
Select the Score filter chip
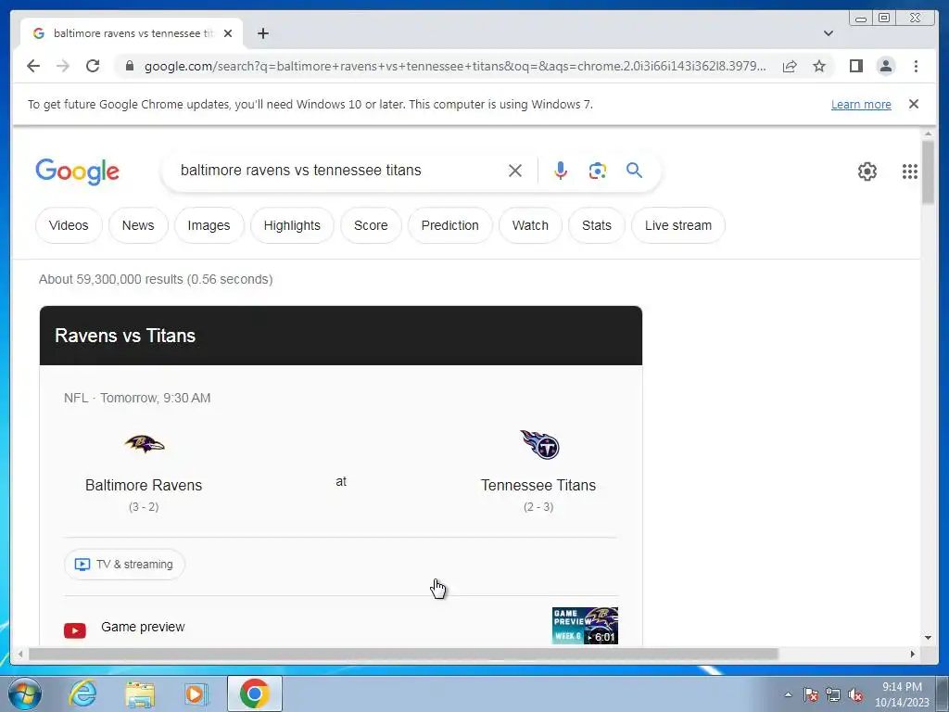[x=371, y=225]
